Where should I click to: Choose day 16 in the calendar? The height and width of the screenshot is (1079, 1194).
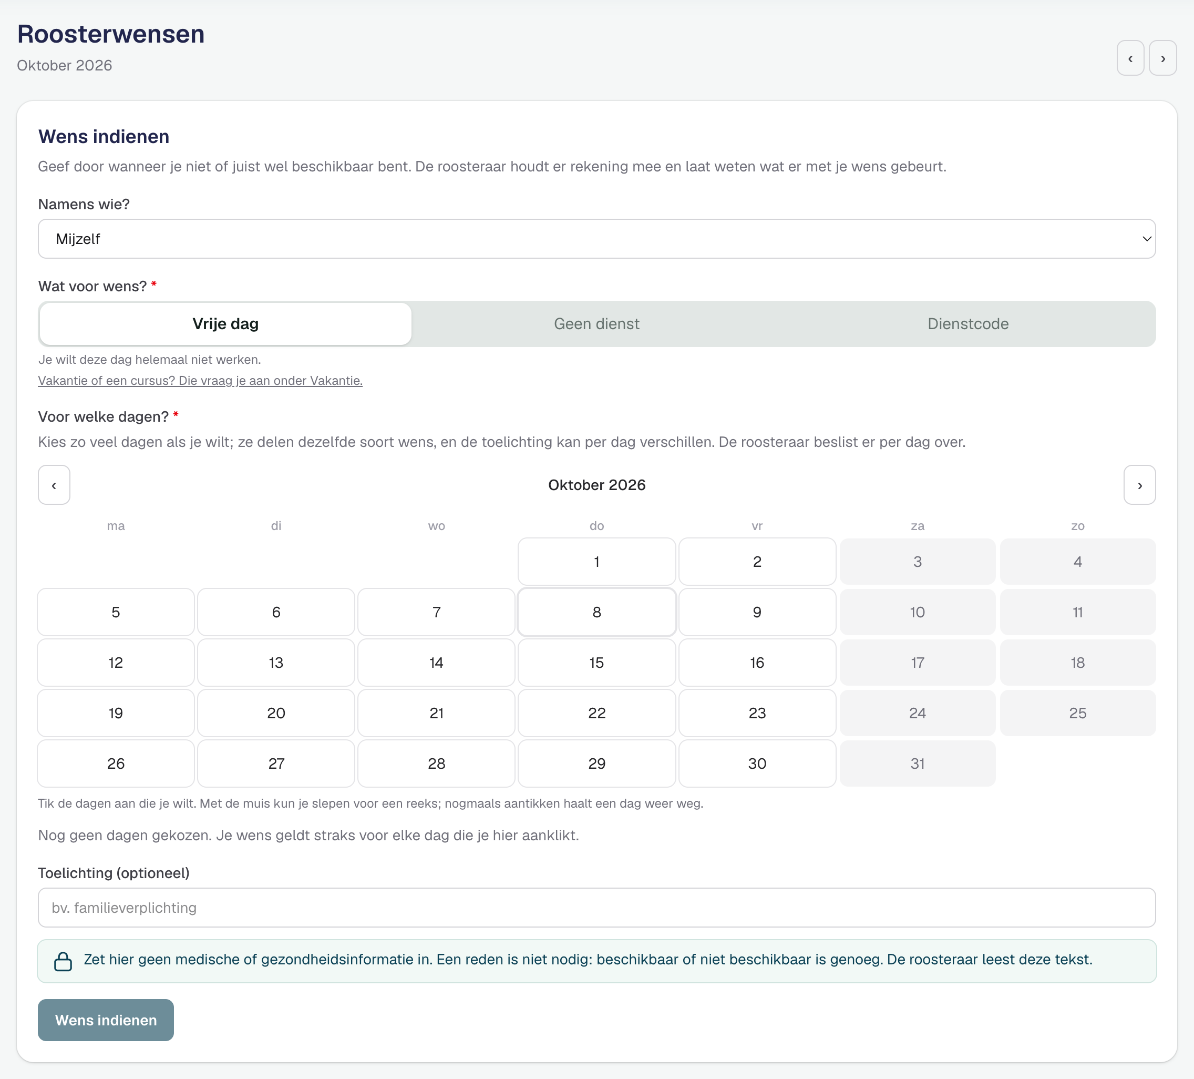[x=757, y=662]
